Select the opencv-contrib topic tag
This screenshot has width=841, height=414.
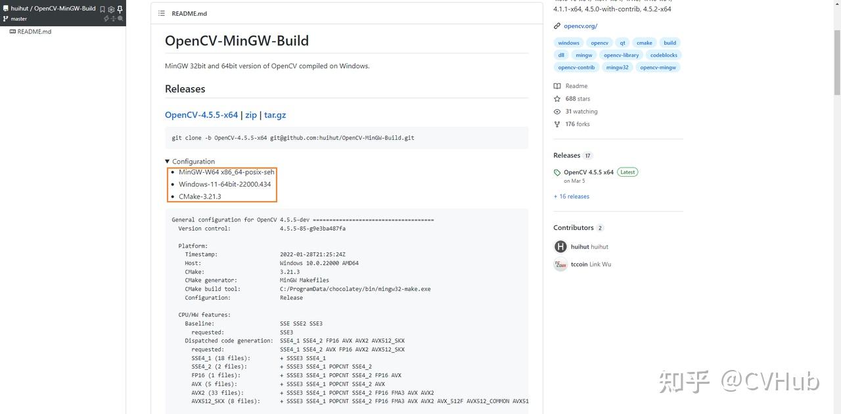tap(576, 67)
